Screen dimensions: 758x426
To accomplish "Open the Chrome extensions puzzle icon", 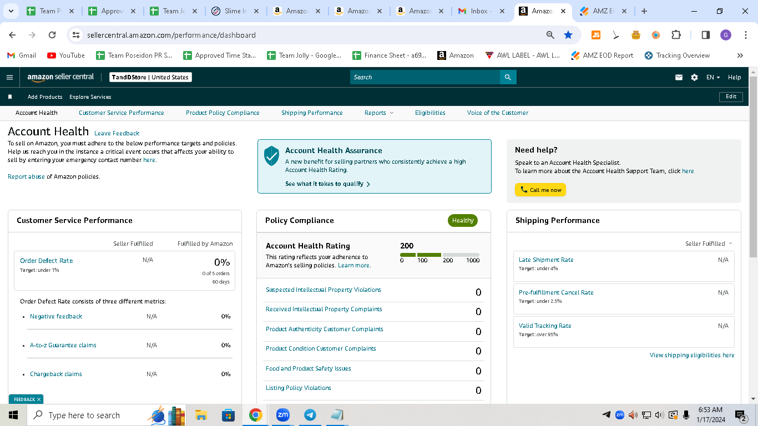I will click(676, 35).
